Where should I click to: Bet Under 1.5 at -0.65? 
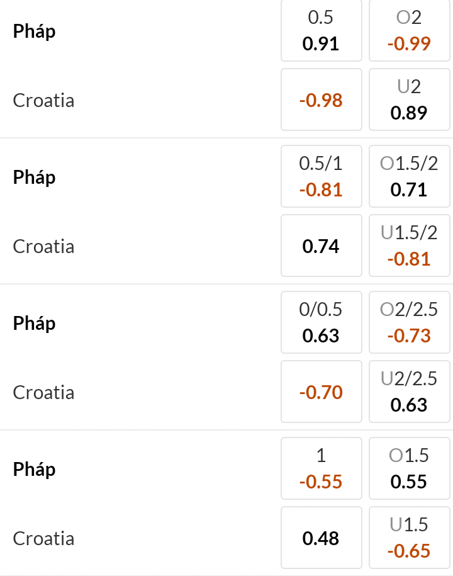coord(409,538)
